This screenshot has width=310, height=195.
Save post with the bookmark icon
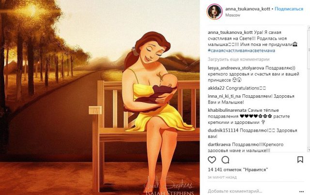[x=300, y=160]
